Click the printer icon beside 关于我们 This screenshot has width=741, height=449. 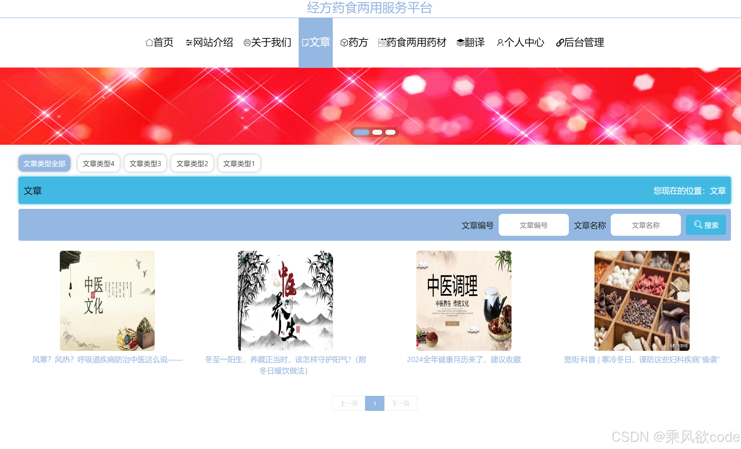(x=247, y=43)
